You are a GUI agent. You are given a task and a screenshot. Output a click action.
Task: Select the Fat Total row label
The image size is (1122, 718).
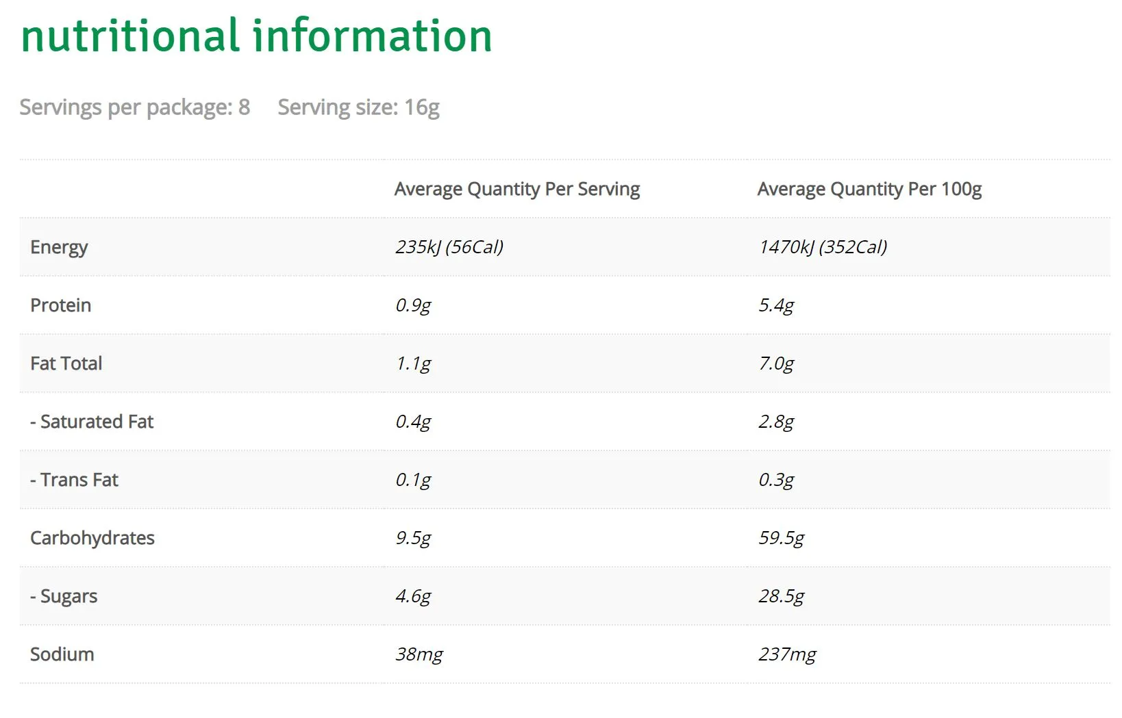66,363
